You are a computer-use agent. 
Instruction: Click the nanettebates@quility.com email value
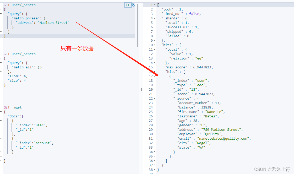tap(223, 139)
